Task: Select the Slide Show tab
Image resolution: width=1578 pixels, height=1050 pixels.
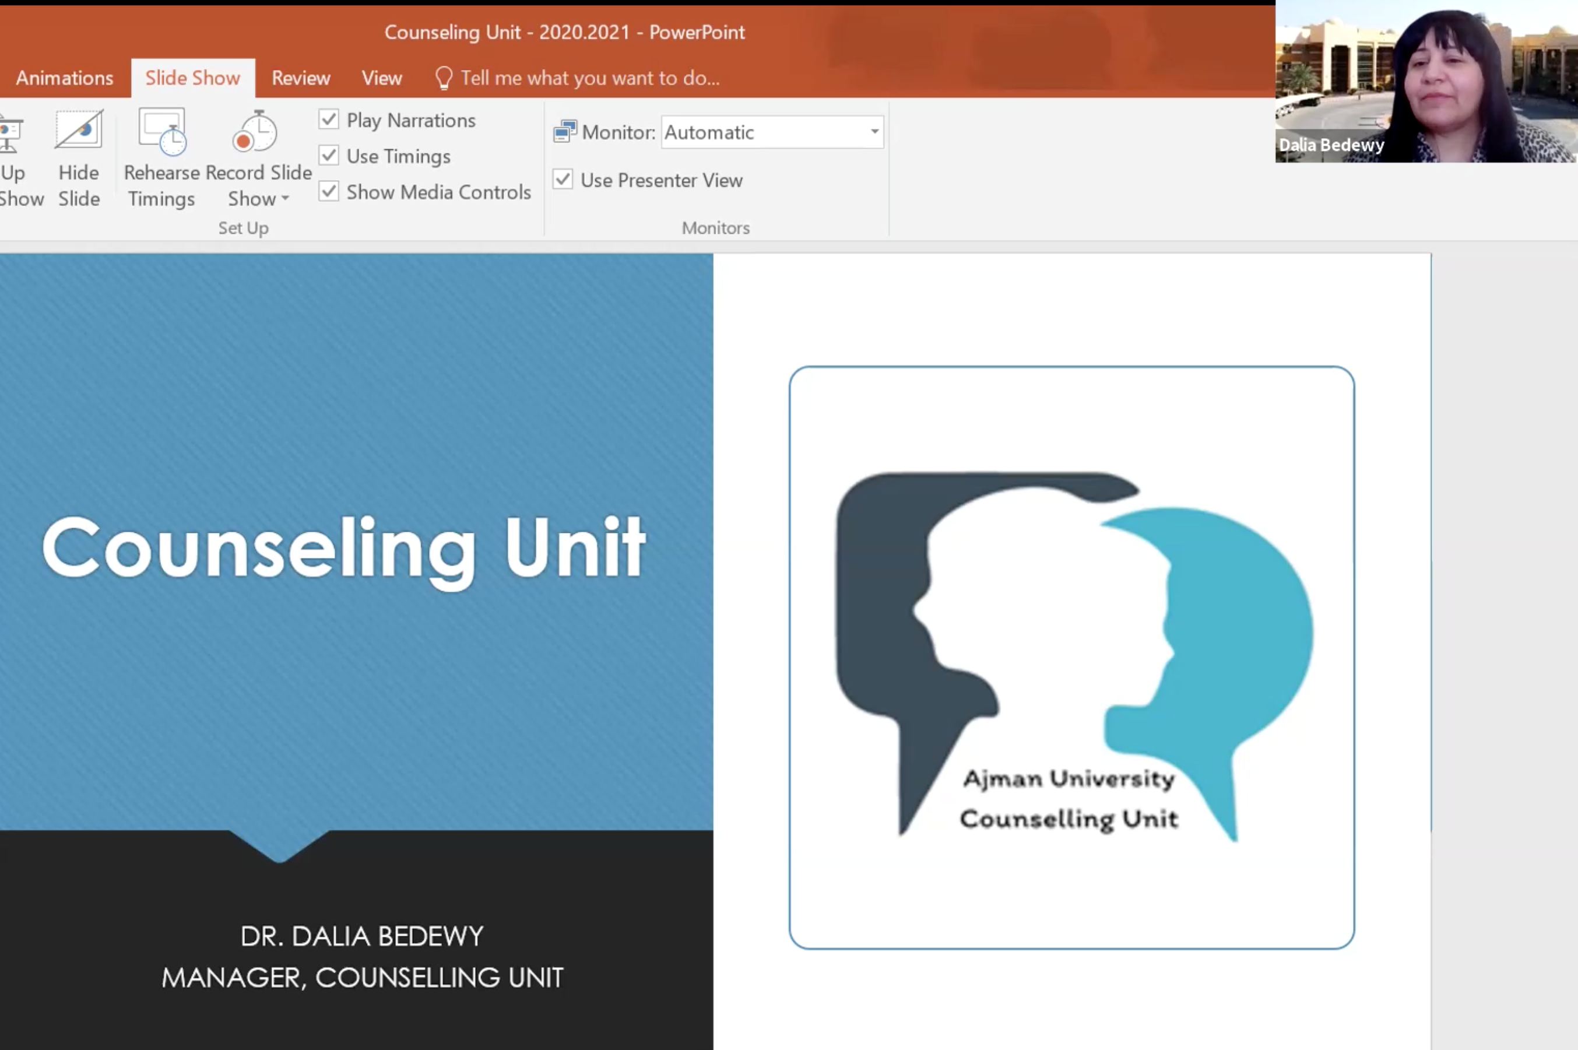Action: point(193,78)
